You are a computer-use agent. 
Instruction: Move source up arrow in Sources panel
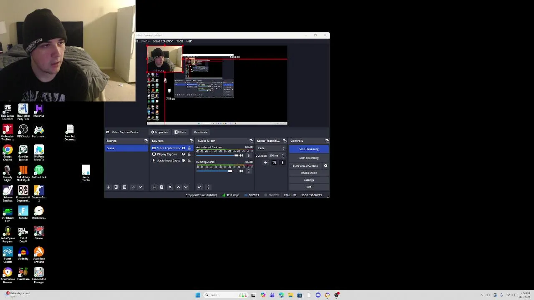[x=179, y=187]
